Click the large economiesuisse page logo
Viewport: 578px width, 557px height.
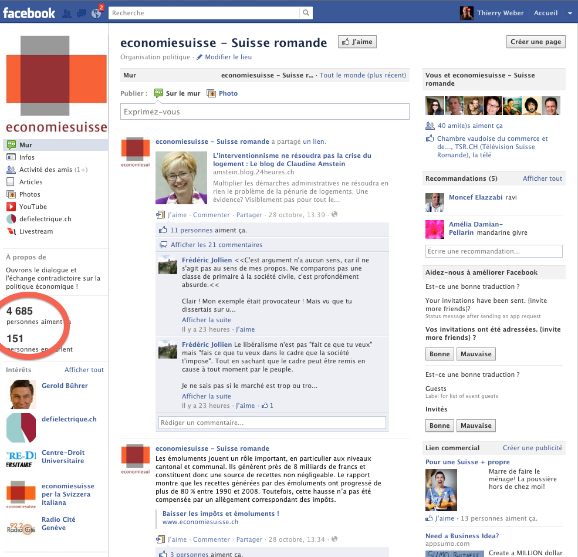click(x=56, y=84)
